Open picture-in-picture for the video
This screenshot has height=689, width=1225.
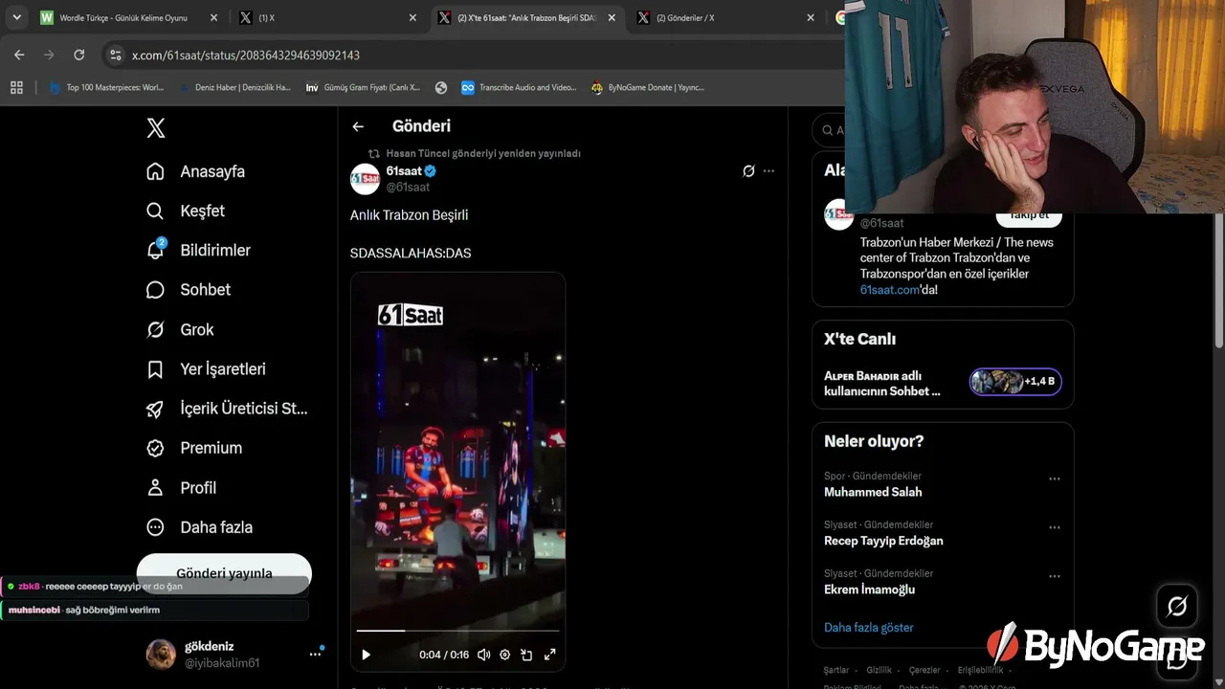point(526,655)
